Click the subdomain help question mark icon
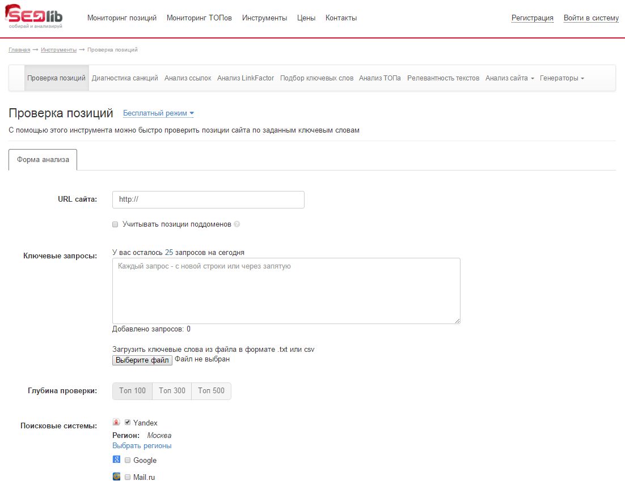This screenshot has height=485, width=625. click(x=237, y=224)
